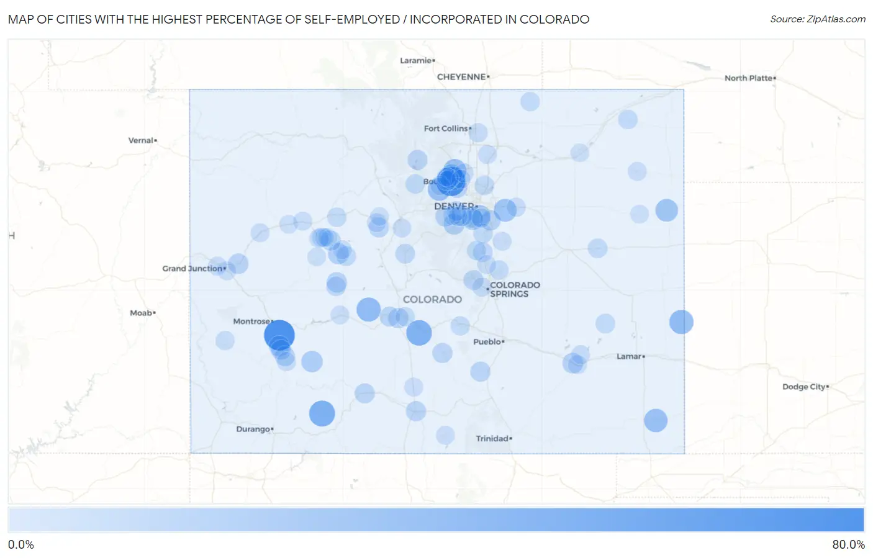This screenshot has width=873, height=558.
Task: Click the DENVER city label
Action: point(456,206)
